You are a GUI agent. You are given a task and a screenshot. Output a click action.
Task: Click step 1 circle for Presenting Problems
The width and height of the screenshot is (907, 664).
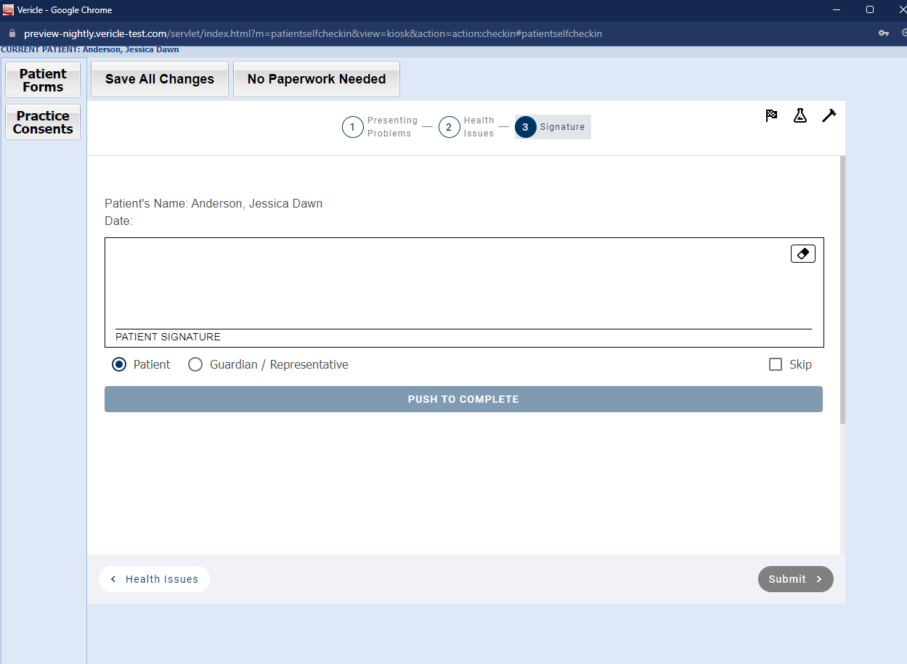click(352, 127)
